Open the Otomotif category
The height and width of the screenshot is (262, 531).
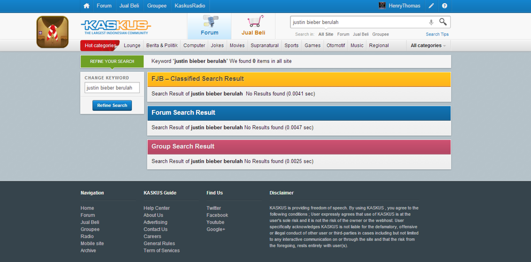pyautogui.click(x=336, y=46)
